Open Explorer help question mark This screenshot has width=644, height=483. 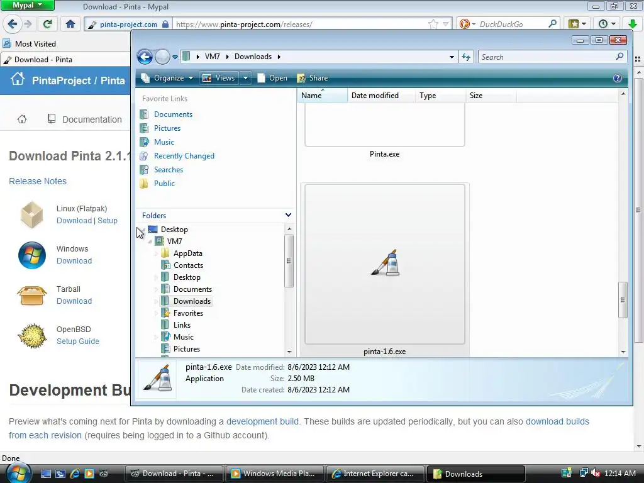pyautogui.click(x=618, y=78)
